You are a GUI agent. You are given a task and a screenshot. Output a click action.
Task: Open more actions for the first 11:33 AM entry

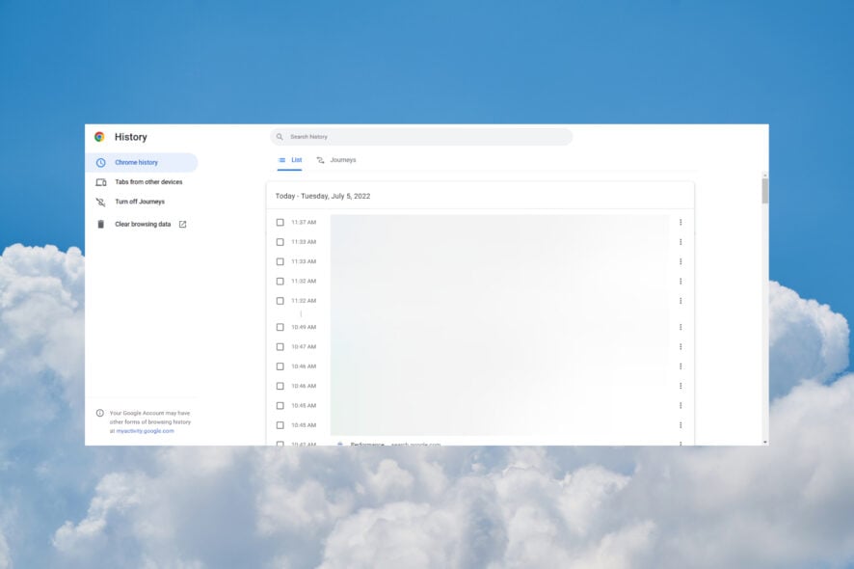681,242
